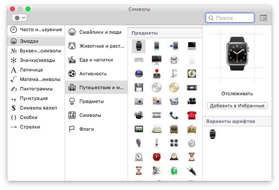This screenshot has height=190, width=279.
Task: Choose the desktop iMac emoji
Action: 156,60
